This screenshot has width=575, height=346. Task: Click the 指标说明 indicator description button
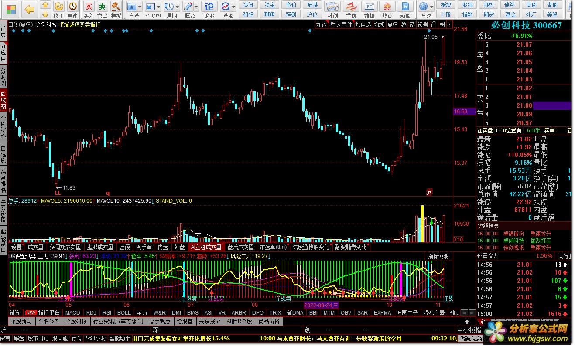coord(438,256)
